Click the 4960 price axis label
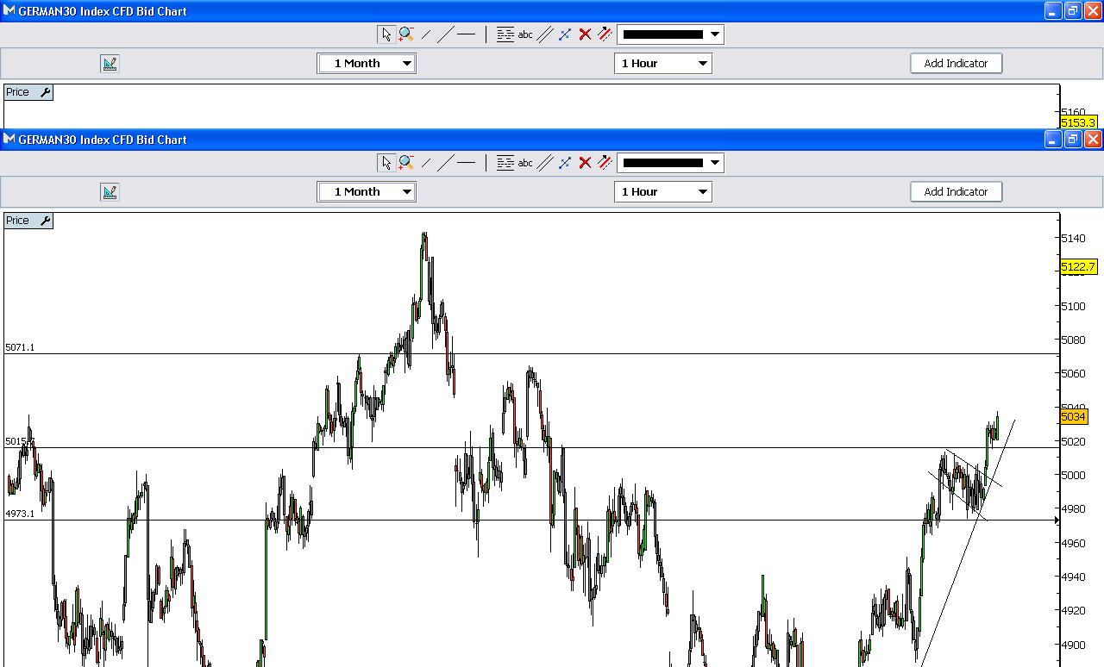This screenshot has height=667, width=1104. click(1073, 543)
